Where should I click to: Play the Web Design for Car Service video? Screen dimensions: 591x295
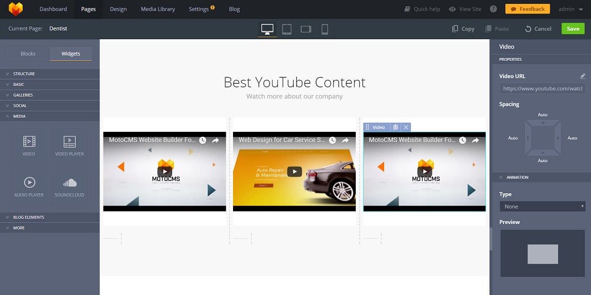coord(294,171)
